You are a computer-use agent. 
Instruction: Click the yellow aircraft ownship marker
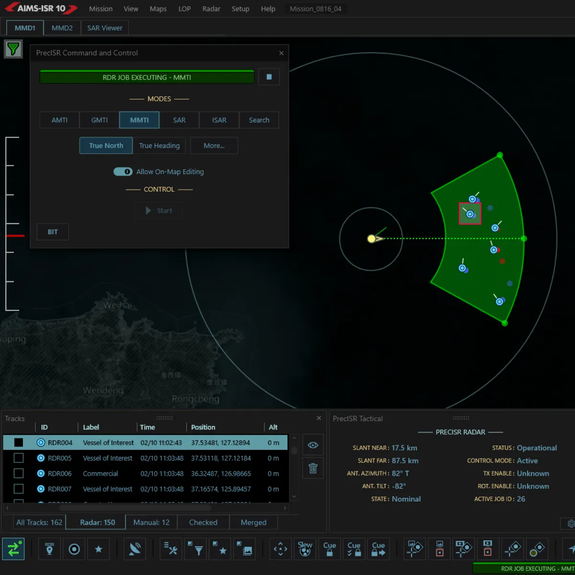point(372,239)
